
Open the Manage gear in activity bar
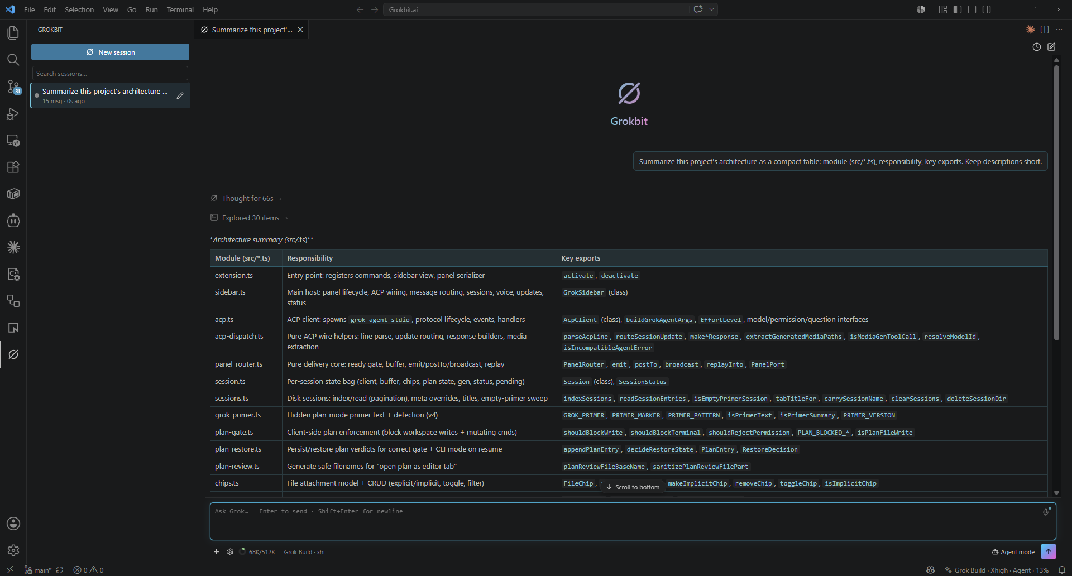13,550
